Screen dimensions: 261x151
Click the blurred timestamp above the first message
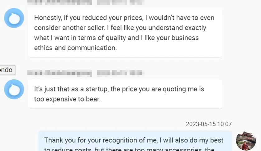(x=120, y=2)
